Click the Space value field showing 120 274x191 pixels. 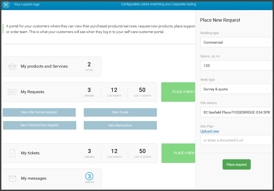point(236,65)
